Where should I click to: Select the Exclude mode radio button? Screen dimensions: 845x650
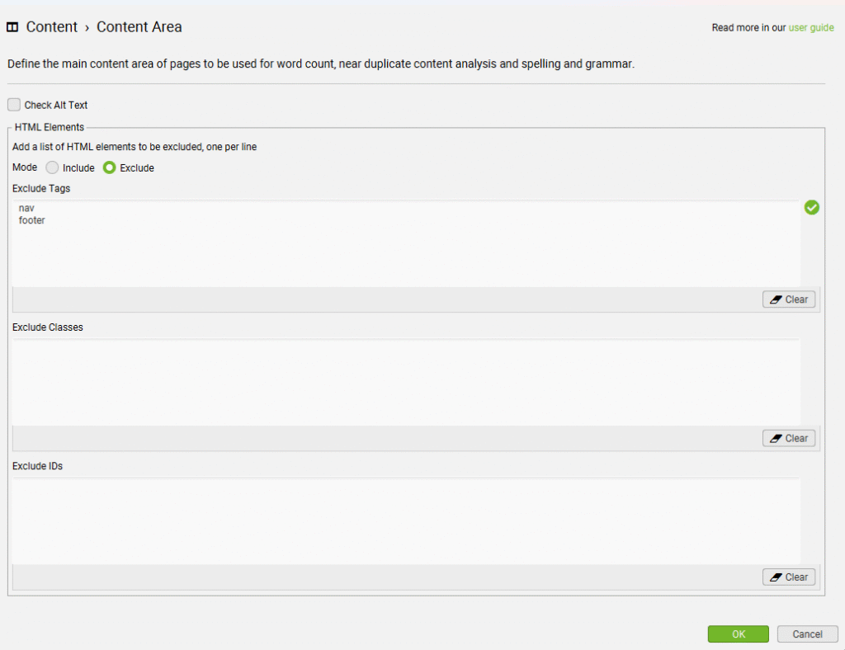tap(110, 167)
